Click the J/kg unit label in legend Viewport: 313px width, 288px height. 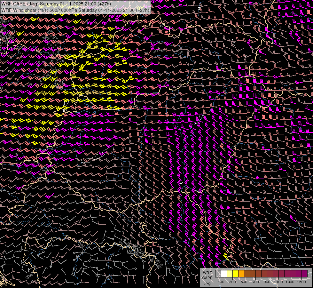[207, 283]
